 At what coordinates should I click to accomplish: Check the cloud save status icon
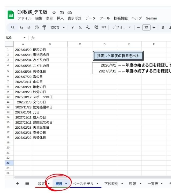click(x=70, y=12)
